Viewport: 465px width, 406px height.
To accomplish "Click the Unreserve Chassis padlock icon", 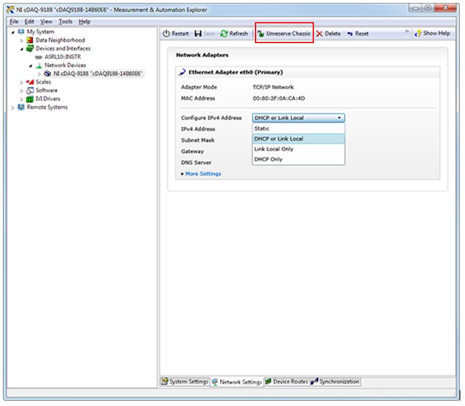I will click(261, 34).
